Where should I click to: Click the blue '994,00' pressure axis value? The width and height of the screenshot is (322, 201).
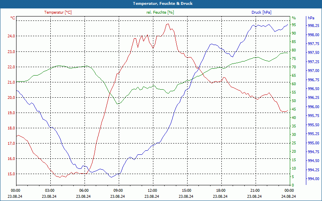tap(313, 179)
